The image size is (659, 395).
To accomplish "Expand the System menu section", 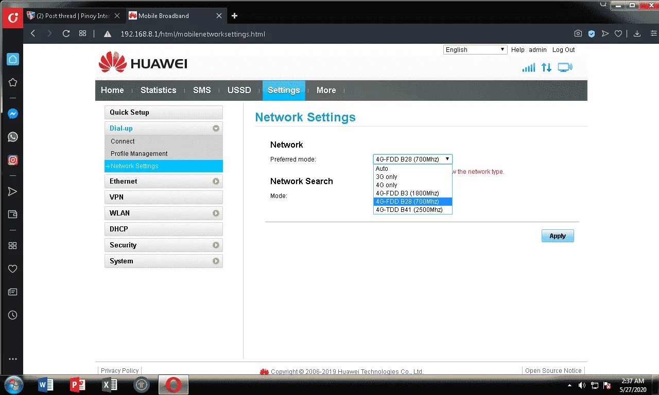I will 164,261.
